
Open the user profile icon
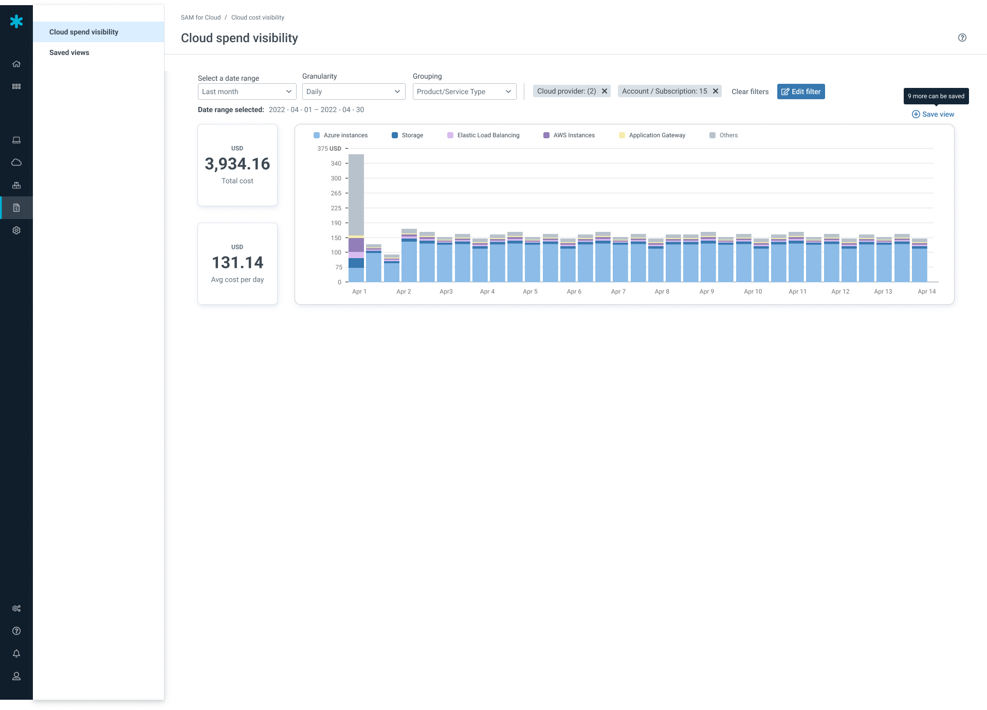pyautogui.click(x=16, y=676)
